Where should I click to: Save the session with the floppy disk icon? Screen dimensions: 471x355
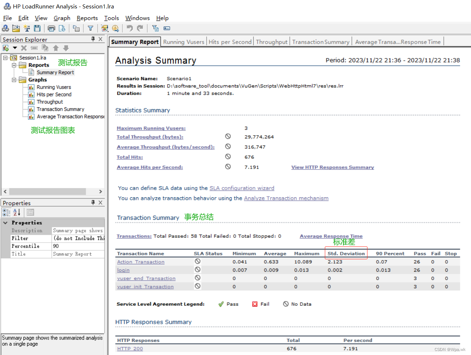tap(37, 28)
